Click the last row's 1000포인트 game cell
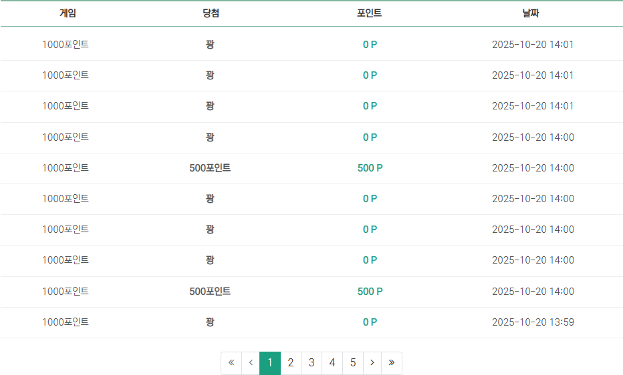 (66, 322)
